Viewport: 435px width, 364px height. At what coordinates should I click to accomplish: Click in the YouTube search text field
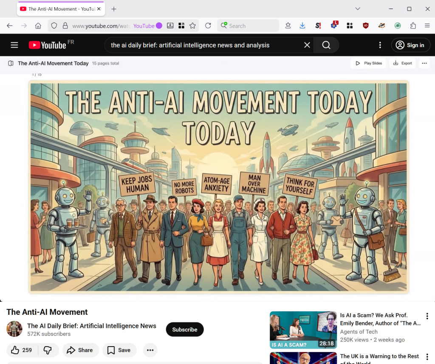click(x=204, y=45)
